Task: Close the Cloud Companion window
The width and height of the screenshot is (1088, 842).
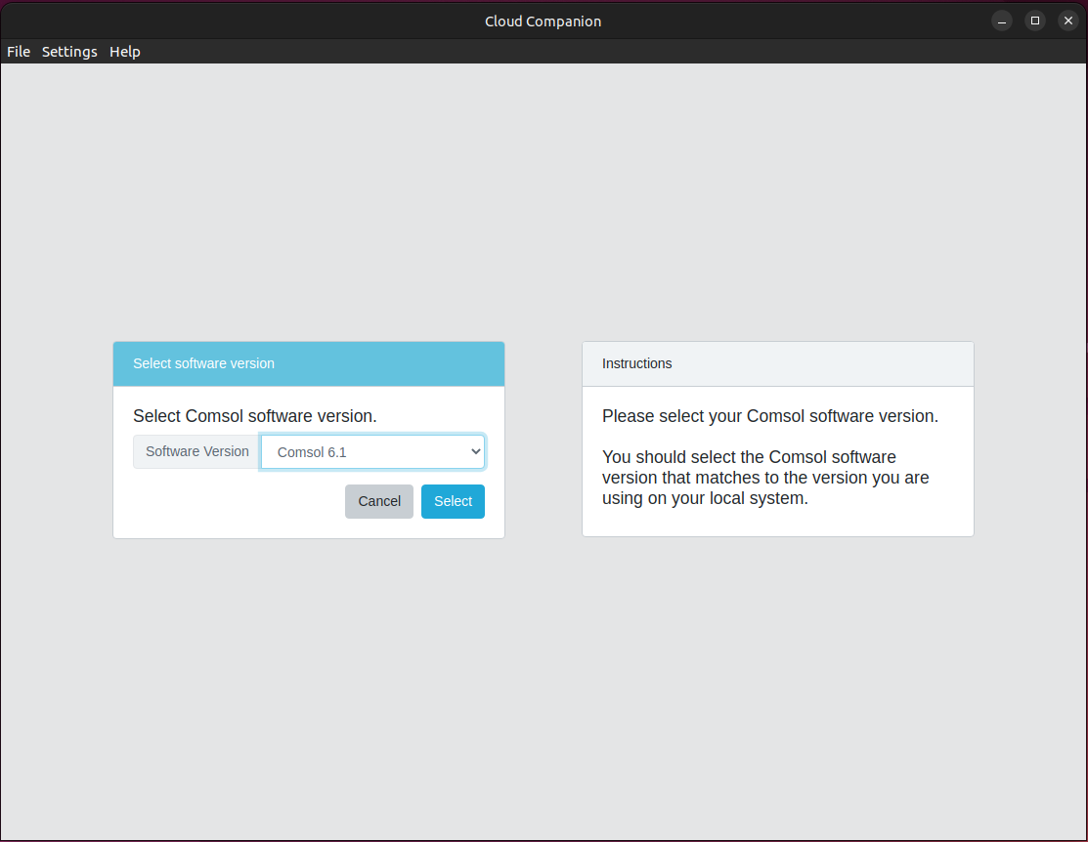Action: 1067,21
